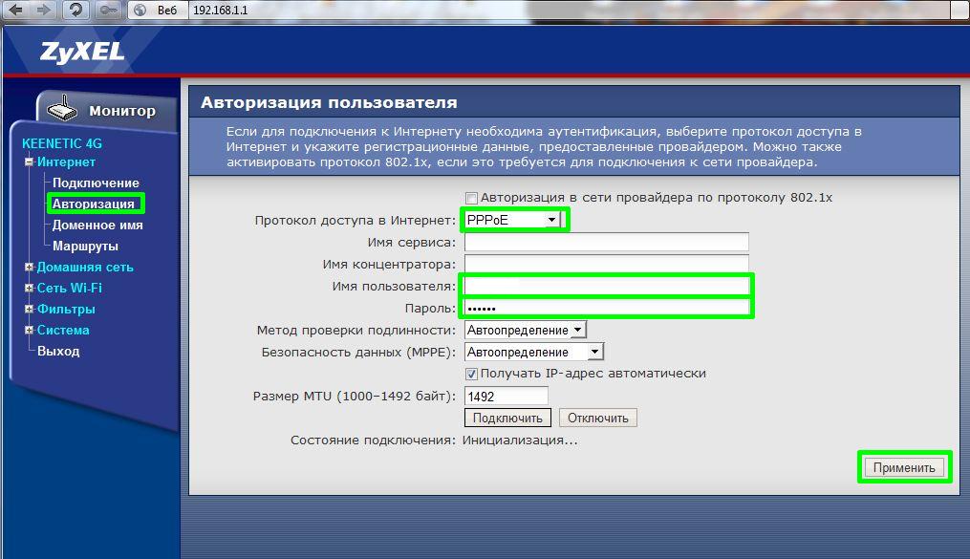Click the browser forward arrow button
The width and height of the screenshot is (970, 559).
coord(44,10)
